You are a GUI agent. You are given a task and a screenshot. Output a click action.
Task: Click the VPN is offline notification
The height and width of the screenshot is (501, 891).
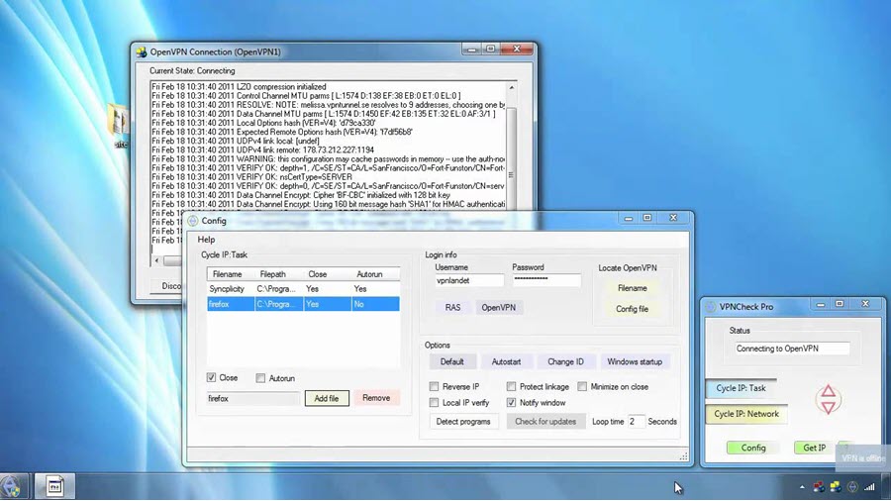pyautogui.click(x=861, y=457)
